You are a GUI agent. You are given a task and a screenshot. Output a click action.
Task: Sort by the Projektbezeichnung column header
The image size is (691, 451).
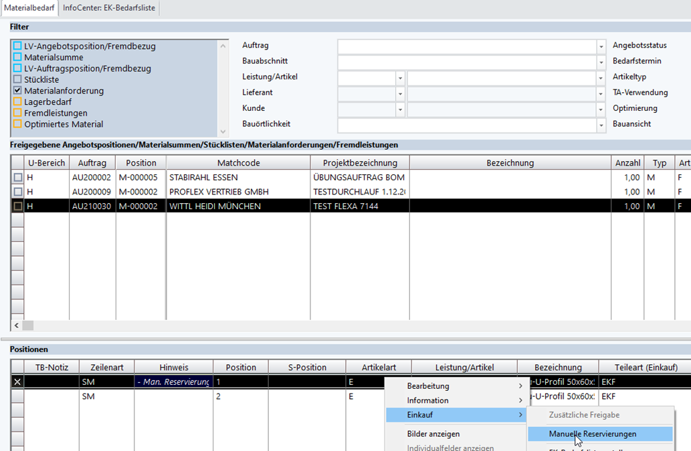click(x=360, y=163)
